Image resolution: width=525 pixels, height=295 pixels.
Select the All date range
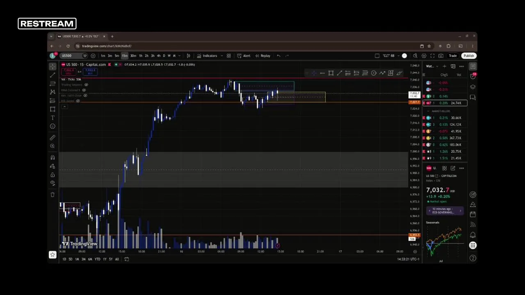pyautogui.click(x=117, y=259)
